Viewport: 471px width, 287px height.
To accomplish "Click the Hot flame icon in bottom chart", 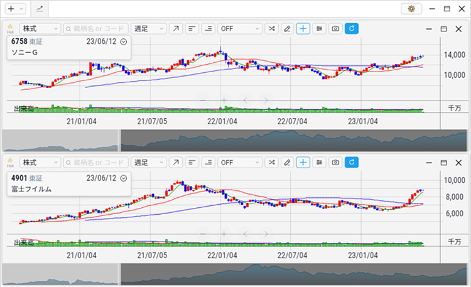I will click(x=10, y=162).
